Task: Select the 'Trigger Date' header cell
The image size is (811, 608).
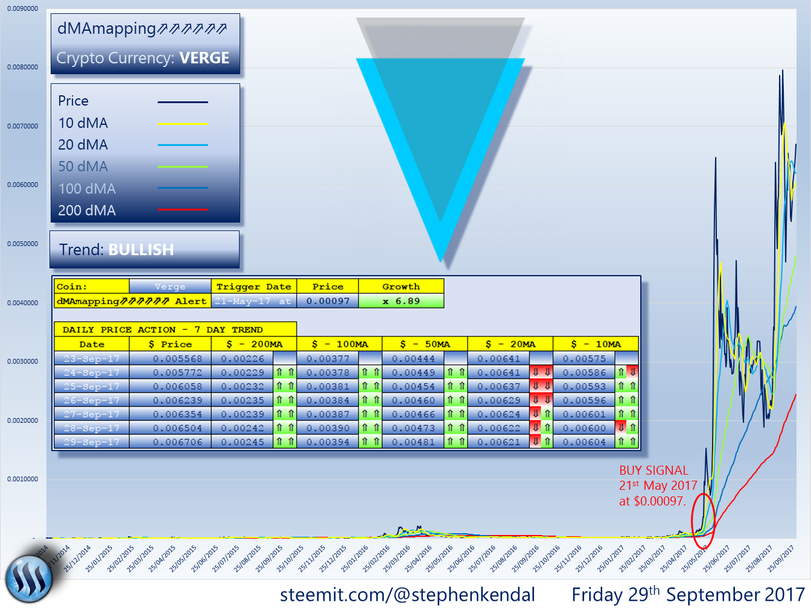Action: tap(254, 287)
